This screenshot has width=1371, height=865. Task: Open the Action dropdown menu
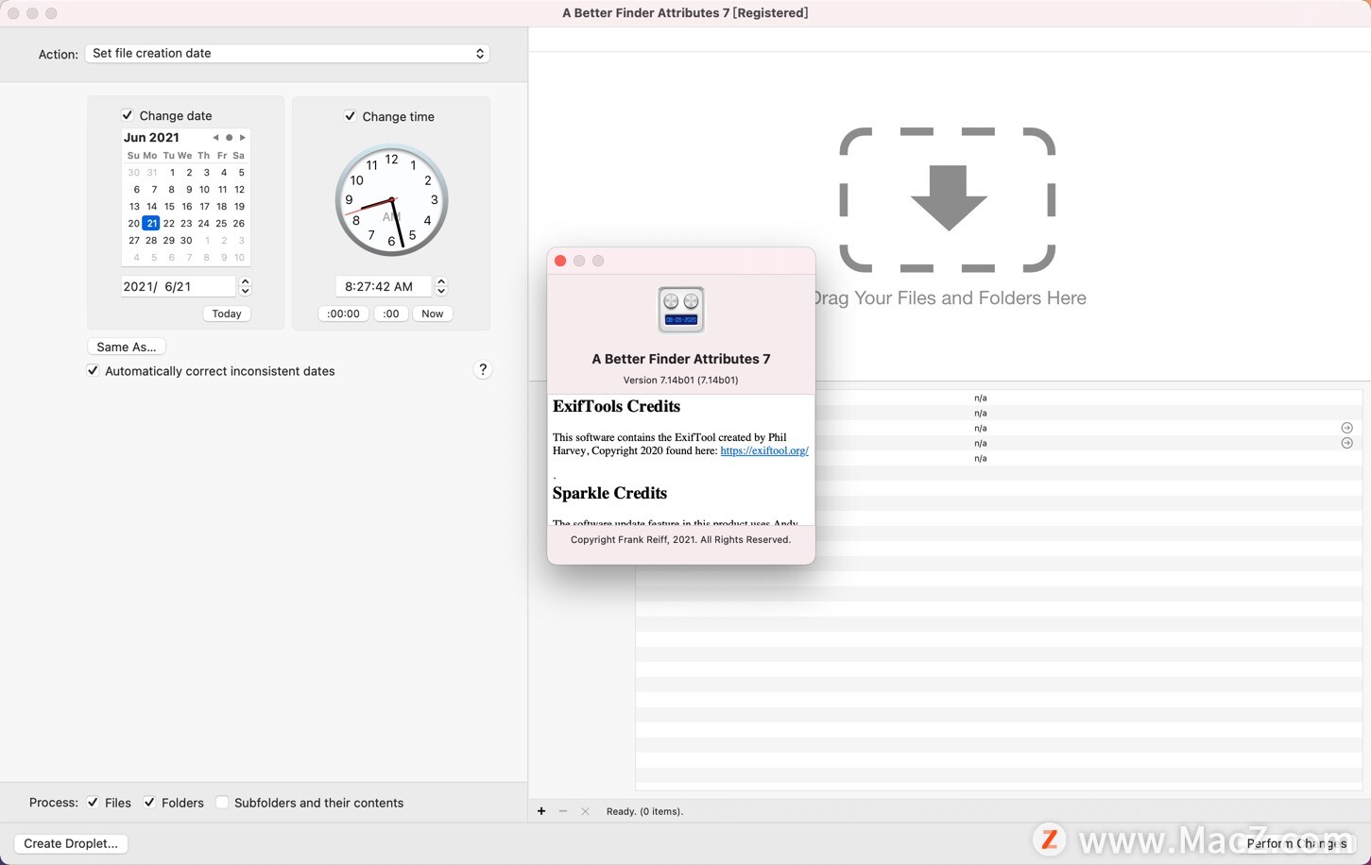click(x=287, y=54)
